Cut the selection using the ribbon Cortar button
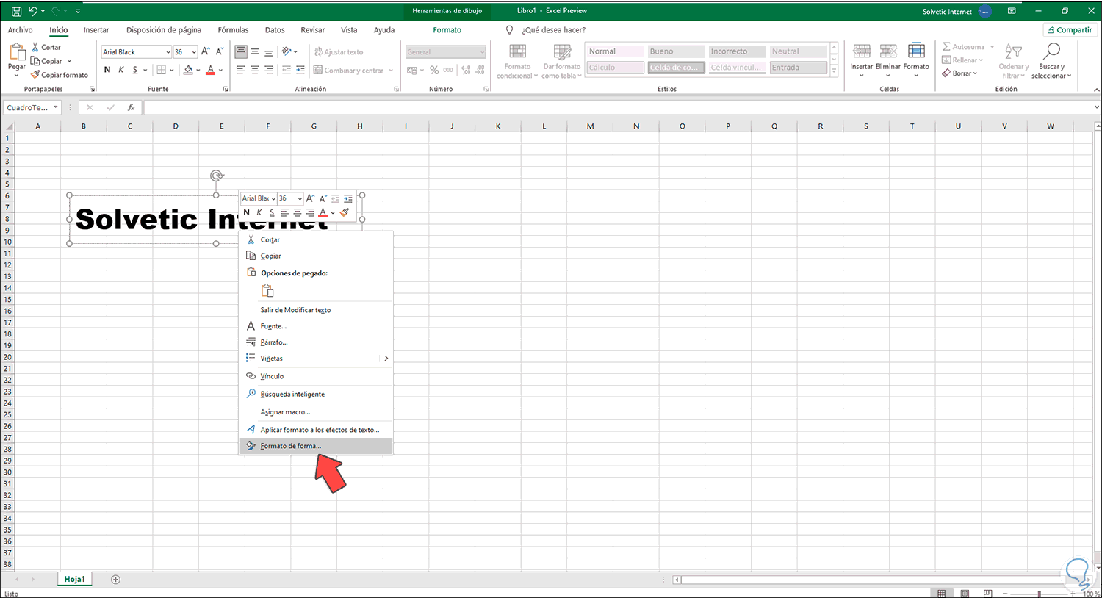The height and width of the screenshot is (598, 1102). [x=46, y=47]
